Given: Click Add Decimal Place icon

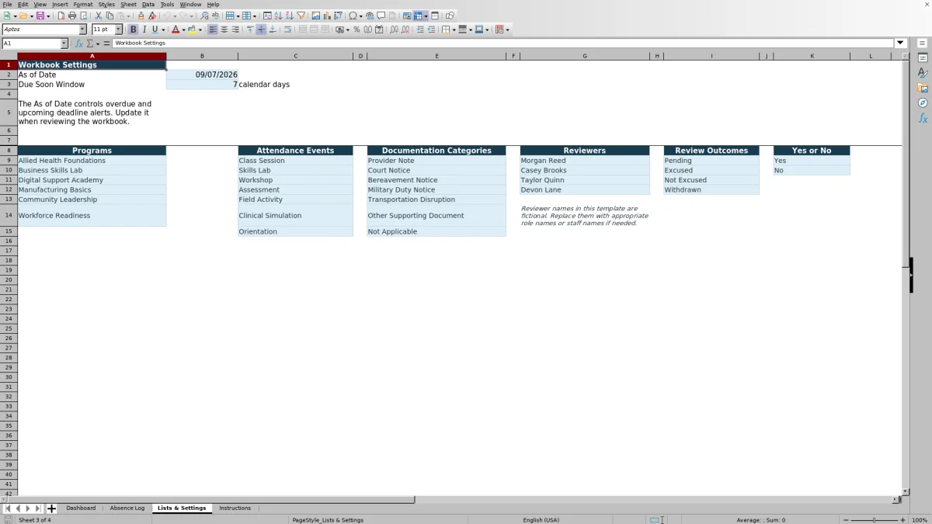Looking at the screenshot, I should (x=395, y=29).
